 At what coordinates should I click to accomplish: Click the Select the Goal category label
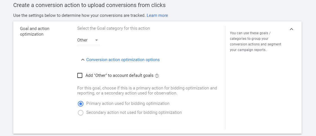point(114,28)
